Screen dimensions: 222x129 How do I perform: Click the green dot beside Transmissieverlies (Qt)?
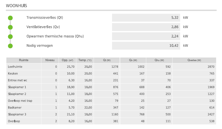10,18
